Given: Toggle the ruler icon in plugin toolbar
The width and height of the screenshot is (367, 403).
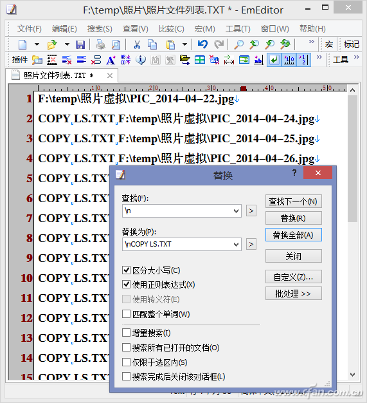Looking at the screenshot, I should click(289, 60).
